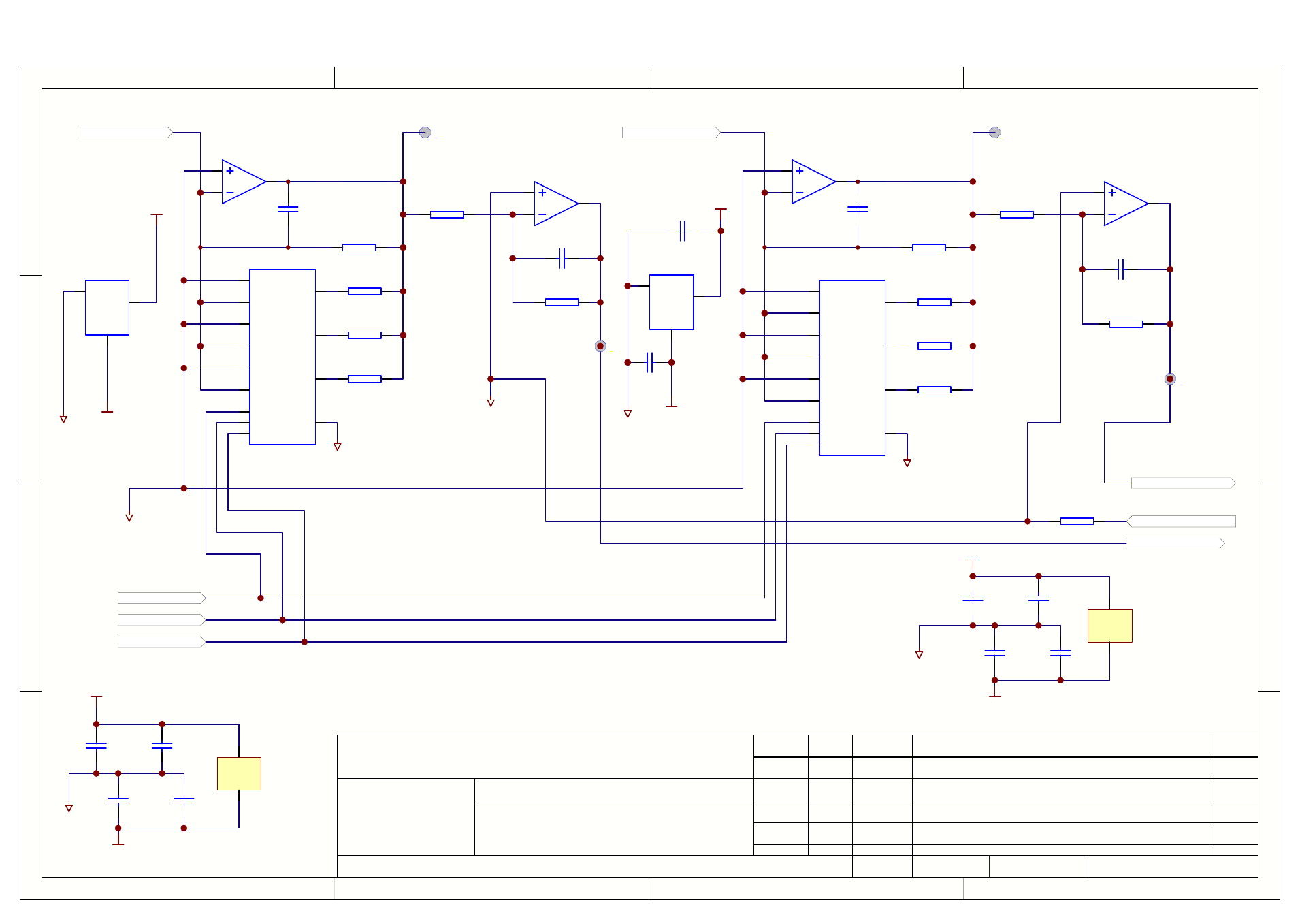The width and height of the screenshot is (1300, 919).
Task: Select the ground symbol beside the left IC block
Action: click(337, 447)
